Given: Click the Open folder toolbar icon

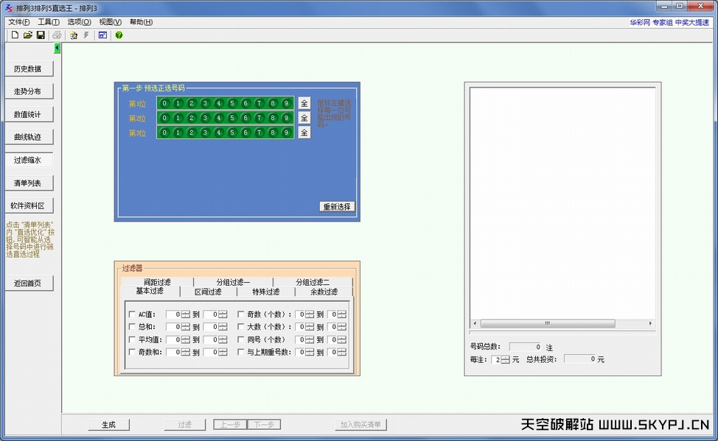Looking at the screenshot, I should (27, 35).
